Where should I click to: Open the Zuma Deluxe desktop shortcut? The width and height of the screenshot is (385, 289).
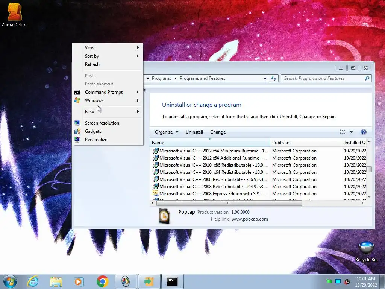pyautogui.click(x=14, y=15)
